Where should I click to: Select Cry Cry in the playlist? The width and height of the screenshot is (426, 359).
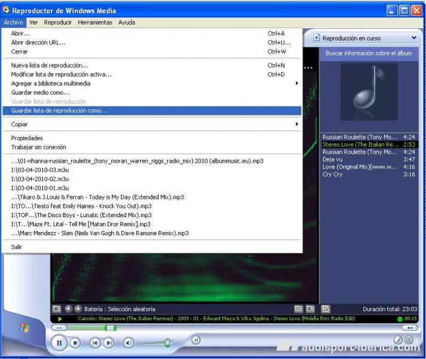[x=369, y=175]
